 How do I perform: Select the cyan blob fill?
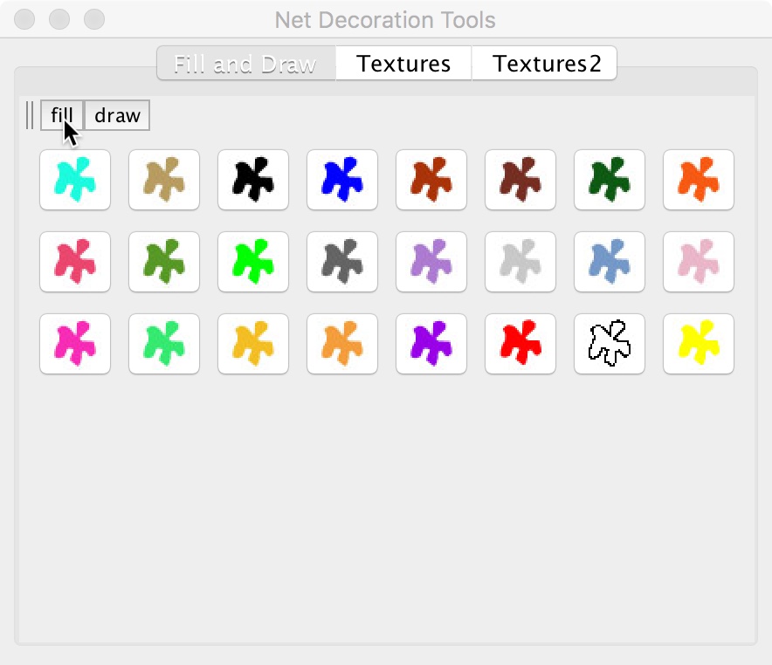coord(75,180)
